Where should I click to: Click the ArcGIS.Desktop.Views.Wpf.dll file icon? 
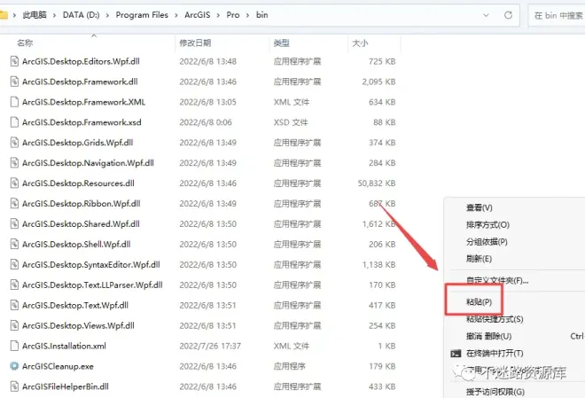[14, 325]
